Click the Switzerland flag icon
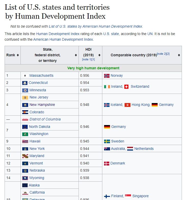This screenshot has width=186, height=200. (126, 87)
